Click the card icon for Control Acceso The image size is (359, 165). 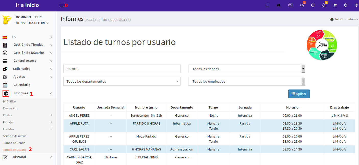[x=5, y=61]
